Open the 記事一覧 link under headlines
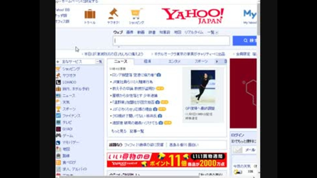 click(137, 131)
